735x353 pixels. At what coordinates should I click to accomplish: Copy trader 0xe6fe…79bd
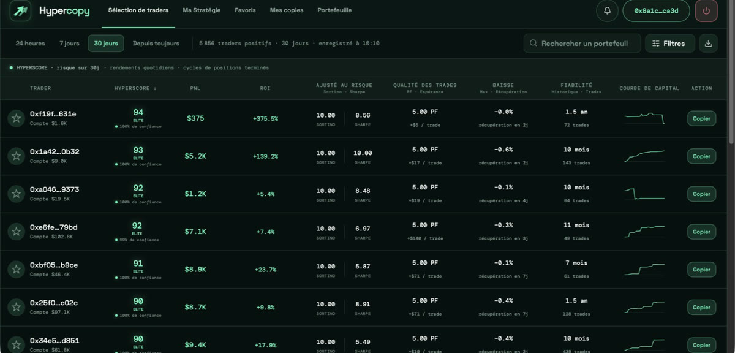[701, 232]
